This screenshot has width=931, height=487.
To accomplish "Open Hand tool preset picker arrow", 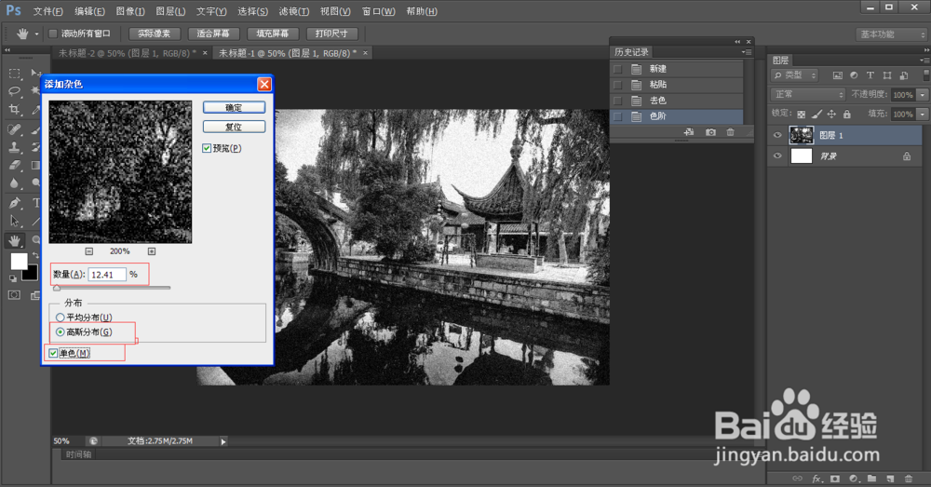I will [x=37, y=34].
